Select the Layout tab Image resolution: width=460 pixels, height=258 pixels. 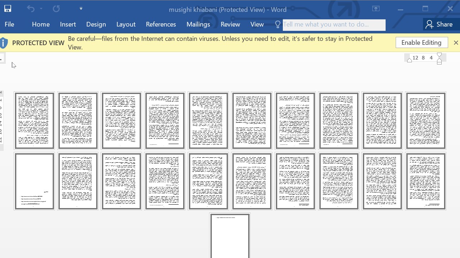[x=126, y=24]
